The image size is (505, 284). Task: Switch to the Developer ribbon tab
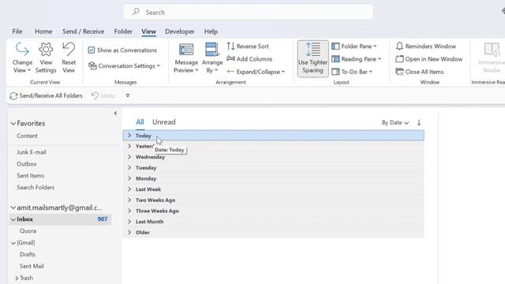[180, 32]
